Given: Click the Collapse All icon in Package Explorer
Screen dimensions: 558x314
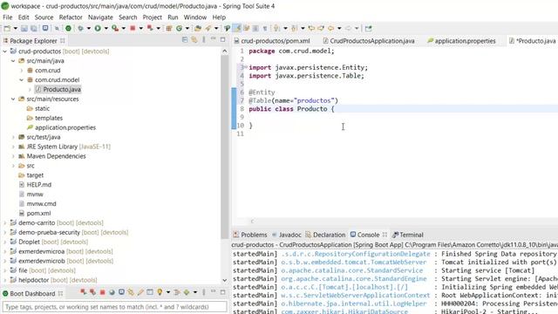Looking at the screenshot, I should point(185,40).
